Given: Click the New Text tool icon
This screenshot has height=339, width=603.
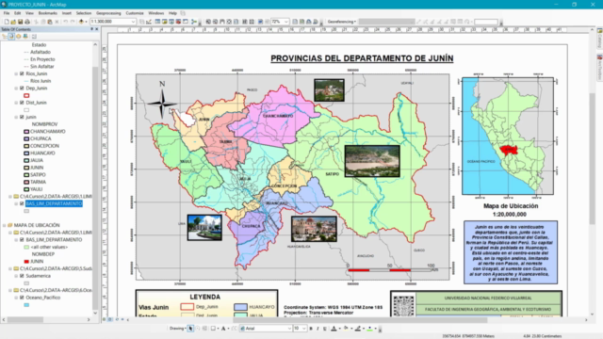Looking at the screenshot, I should pos(223,329).
